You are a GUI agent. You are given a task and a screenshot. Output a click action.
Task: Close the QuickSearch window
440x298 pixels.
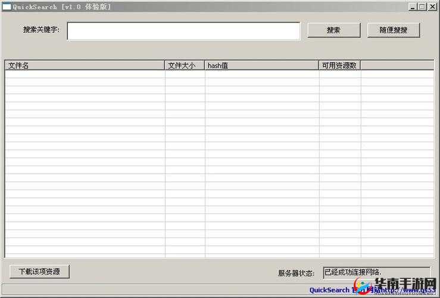coord(432,7)
